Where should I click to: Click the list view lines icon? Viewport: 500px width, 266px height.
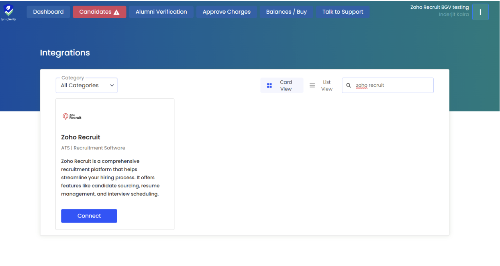pos(312,86)
